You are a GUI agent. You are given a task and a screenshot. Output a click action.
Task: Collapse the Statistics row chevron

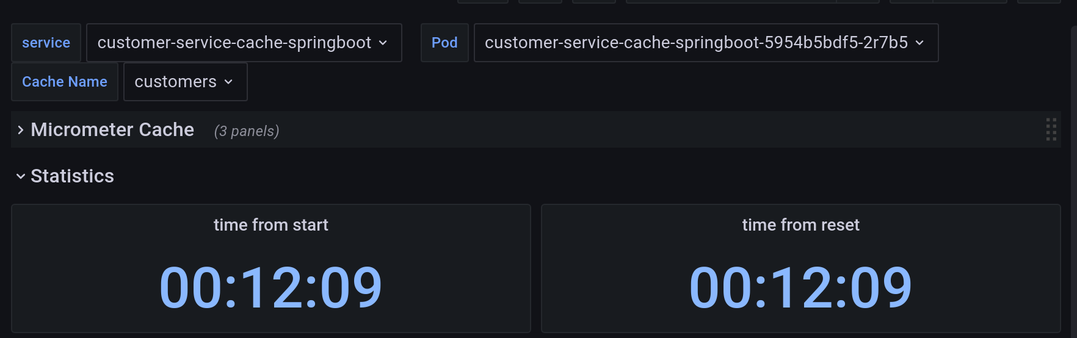[20, 176]
